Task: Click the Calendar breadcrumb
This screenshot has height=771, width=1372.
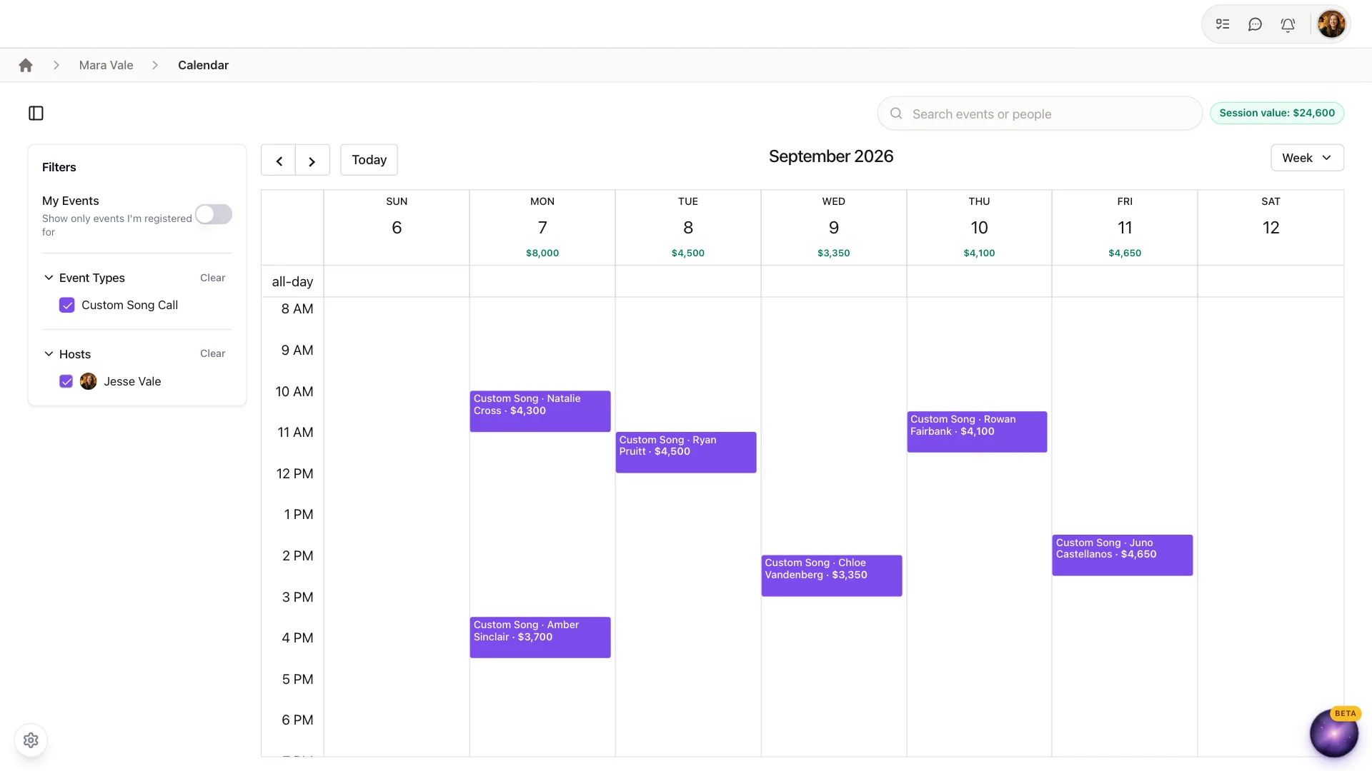Action: 203,65
